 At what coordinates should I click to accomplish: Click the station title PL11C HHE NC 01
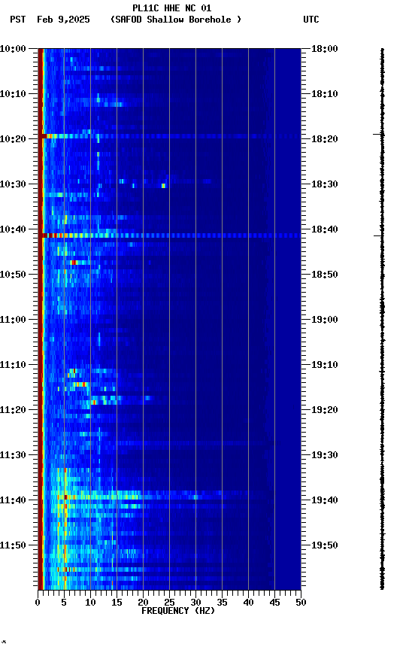click(x=171, y=8)
